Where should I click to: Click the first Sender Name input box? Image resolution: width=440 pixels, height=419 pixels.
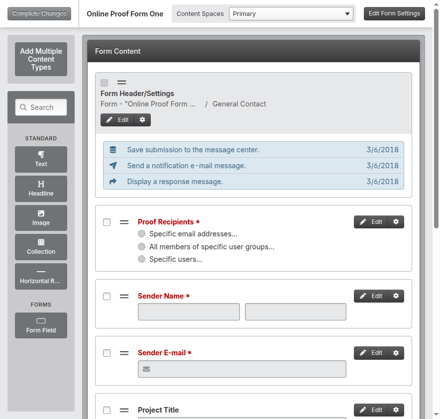coord(189,312)
